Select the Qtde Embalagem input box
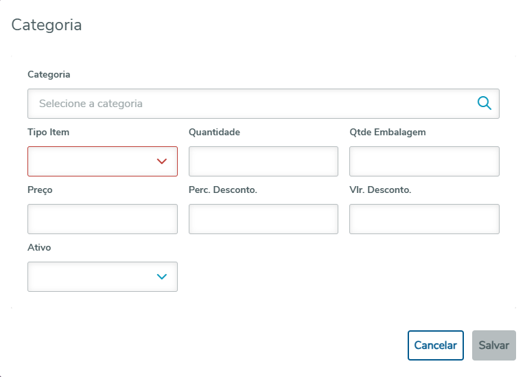This screenshot has height=377, width=525. [x=424, y=161]
